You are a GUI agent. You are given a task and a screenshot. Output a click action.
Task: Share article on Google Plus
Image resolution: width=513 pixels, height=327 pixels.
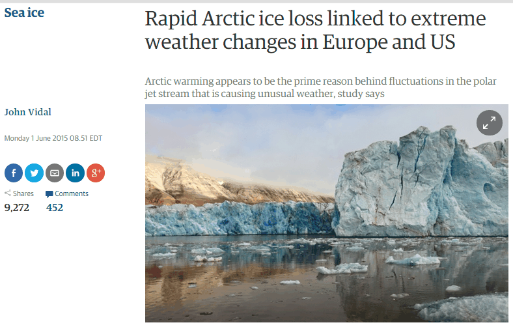[96, 173]
